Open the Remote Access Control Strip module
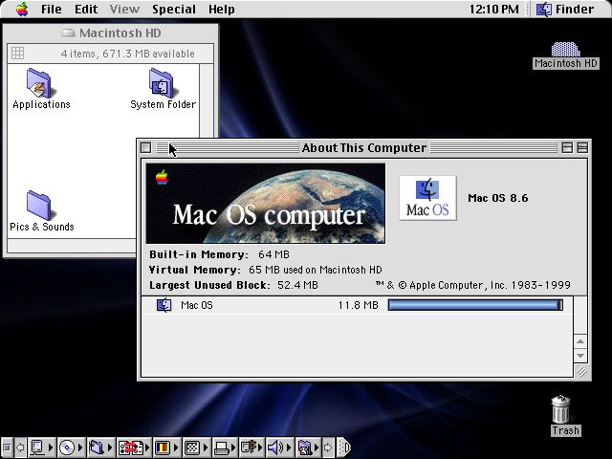This screenshot has height=459, width=612. point(251,448)
